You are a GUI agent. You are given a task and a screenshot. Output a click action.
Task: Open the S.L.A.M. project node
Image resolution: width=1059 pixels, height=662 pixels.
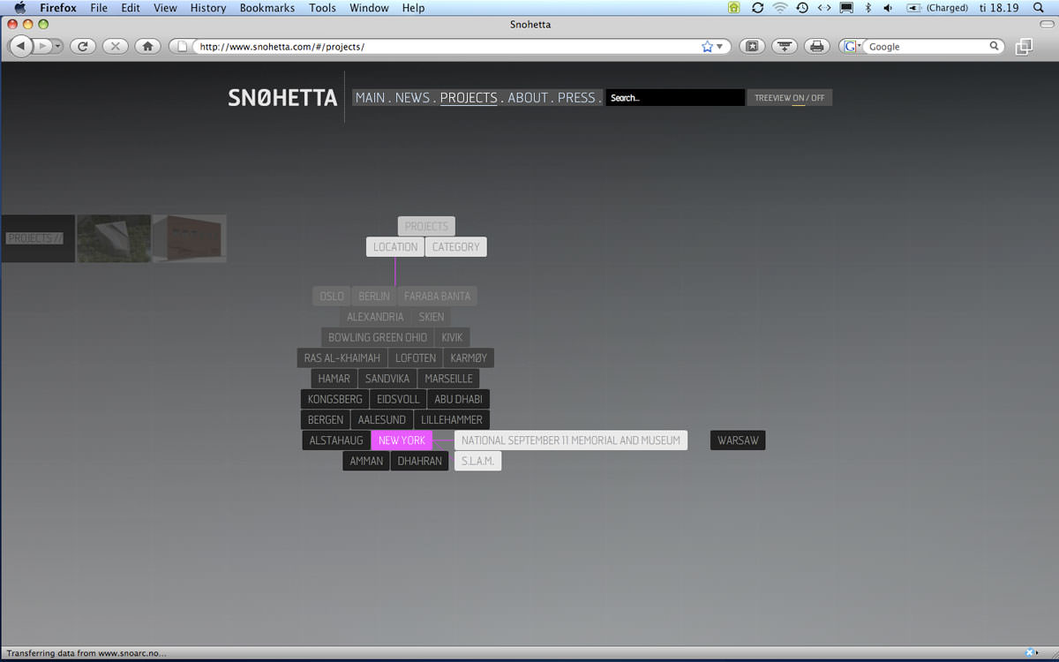pos(477,461)
